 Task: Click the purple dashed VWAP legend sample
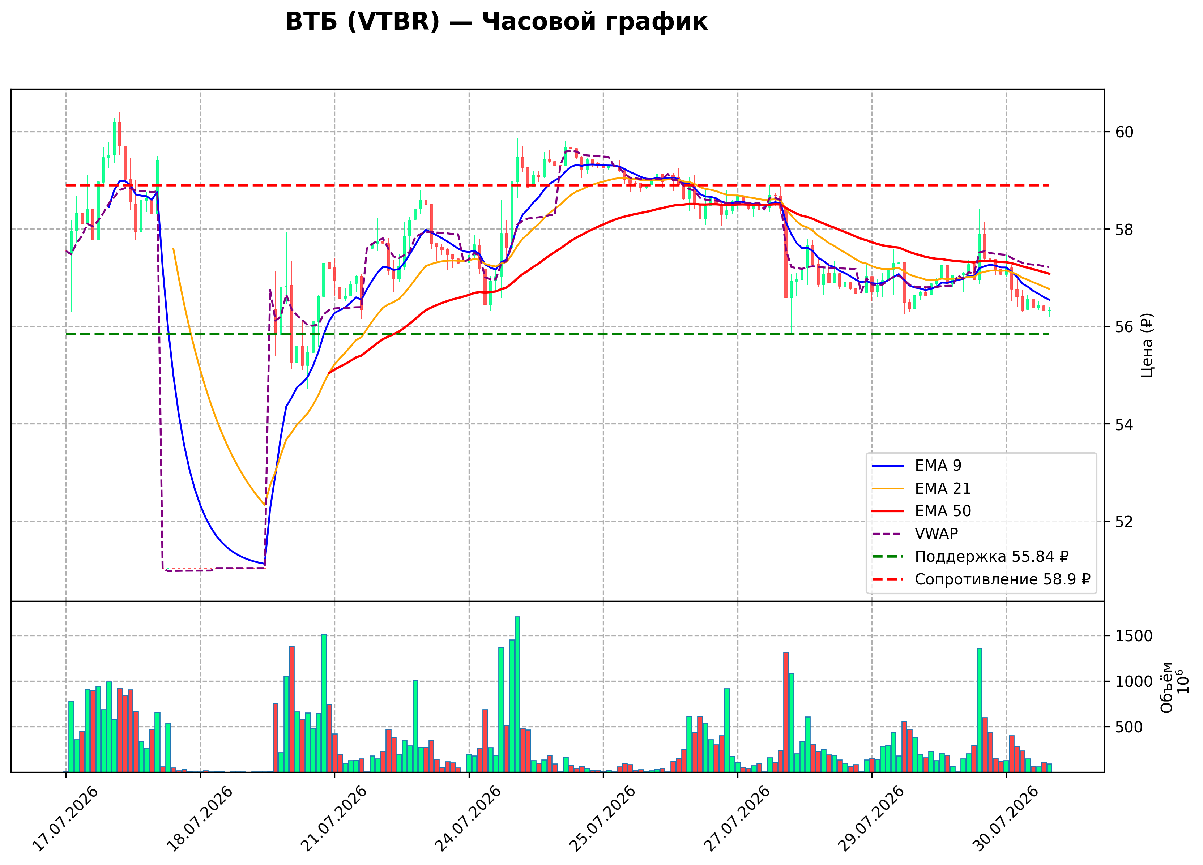click(887, 534)
